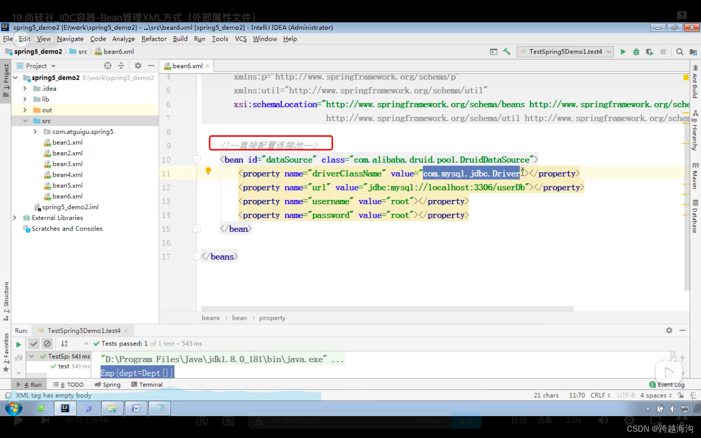The image size is (701, 438).
Task: Stop the process with the toolbar square
Action: [663, 52]
